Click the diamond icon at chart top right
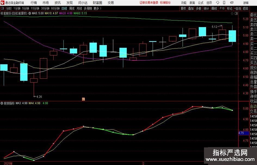The height and width of the screenshot is (165, 257). tap(232, 14)
